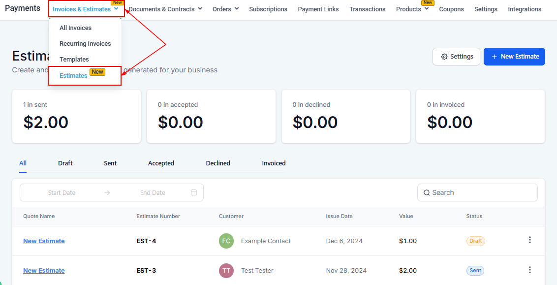Choose Templates in the dropdown
This screenshot has width=557, height=285.
click(x=74, y=60)
